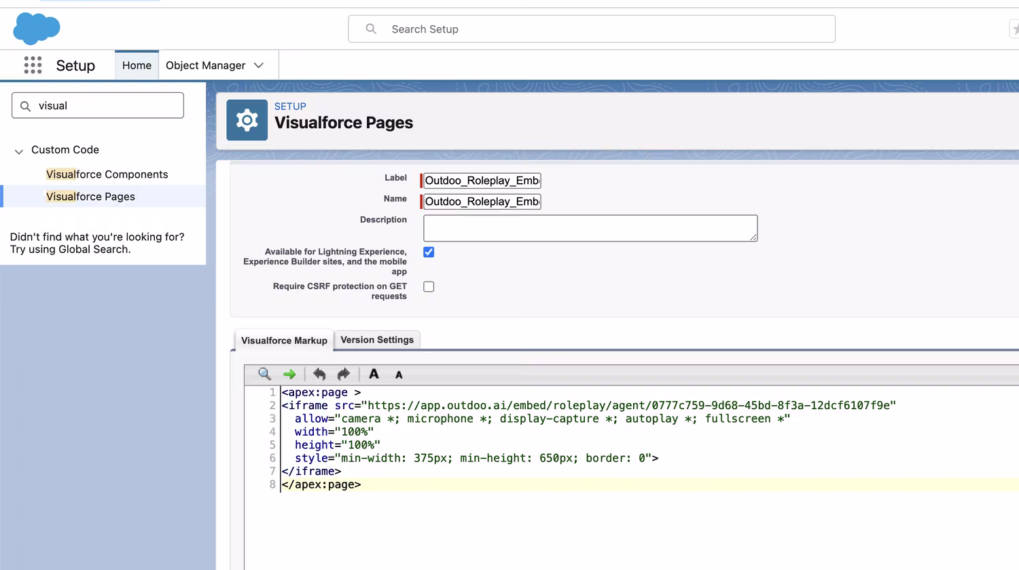Image resolution: width=1019 pixels, height=570 pixels.
Task: Open the App Launcher grid icon
Action: [x=33, y=65]
